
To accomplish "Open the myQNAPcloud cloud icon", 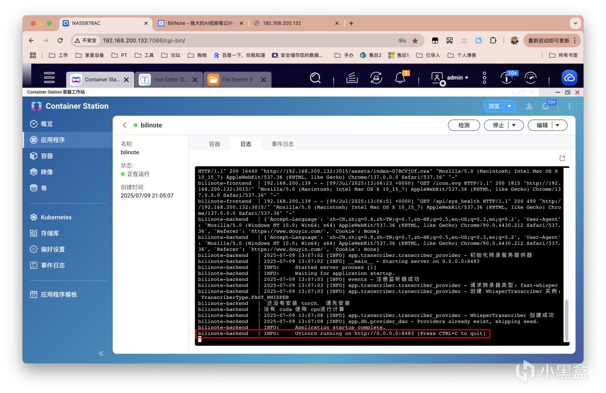I will pyautogui.click(x=569, y=78).
